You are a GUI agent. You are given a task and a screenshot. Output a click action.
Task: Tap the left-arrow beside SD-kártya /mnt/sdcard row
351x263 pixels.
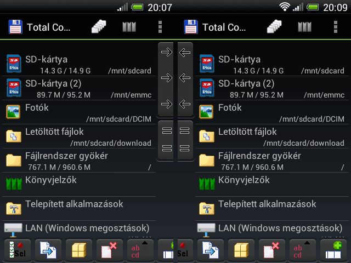(185, 53)
